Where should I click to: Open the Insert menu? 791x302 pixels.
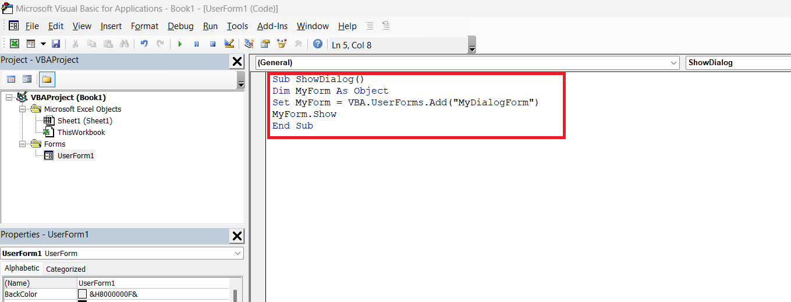(111, 26)
